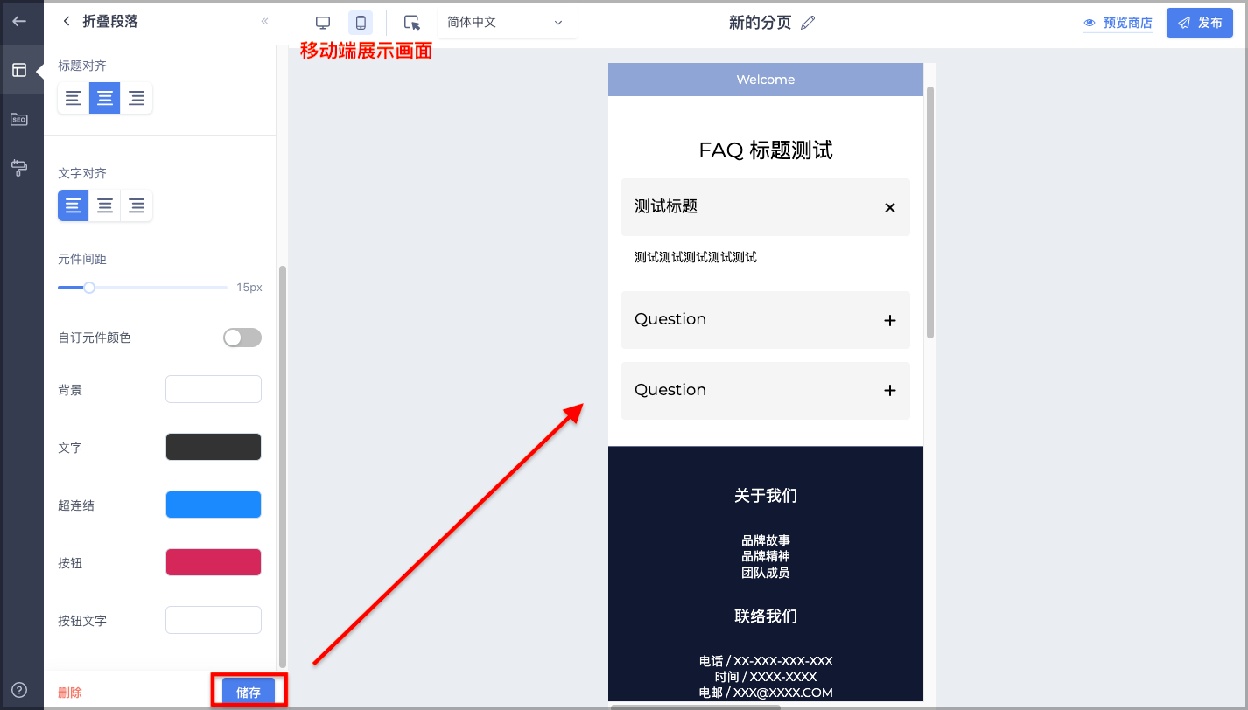Click the 联络我们 footer heading
The image size is (1248, 710).
tap(766, 616)
